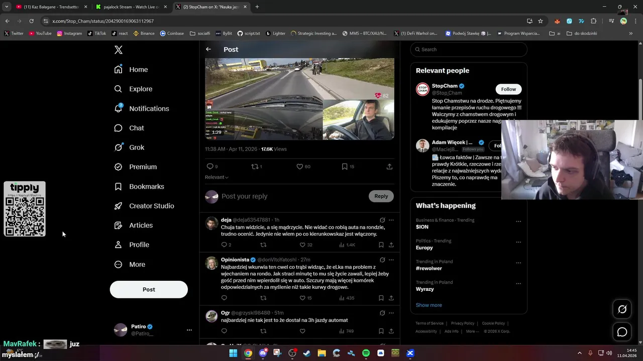Reply to deja's comment
The image size is (643, 361).
(226, 245)
